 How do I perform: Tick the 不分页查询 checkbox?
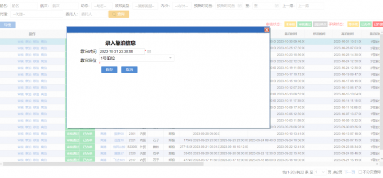[360, 172]
